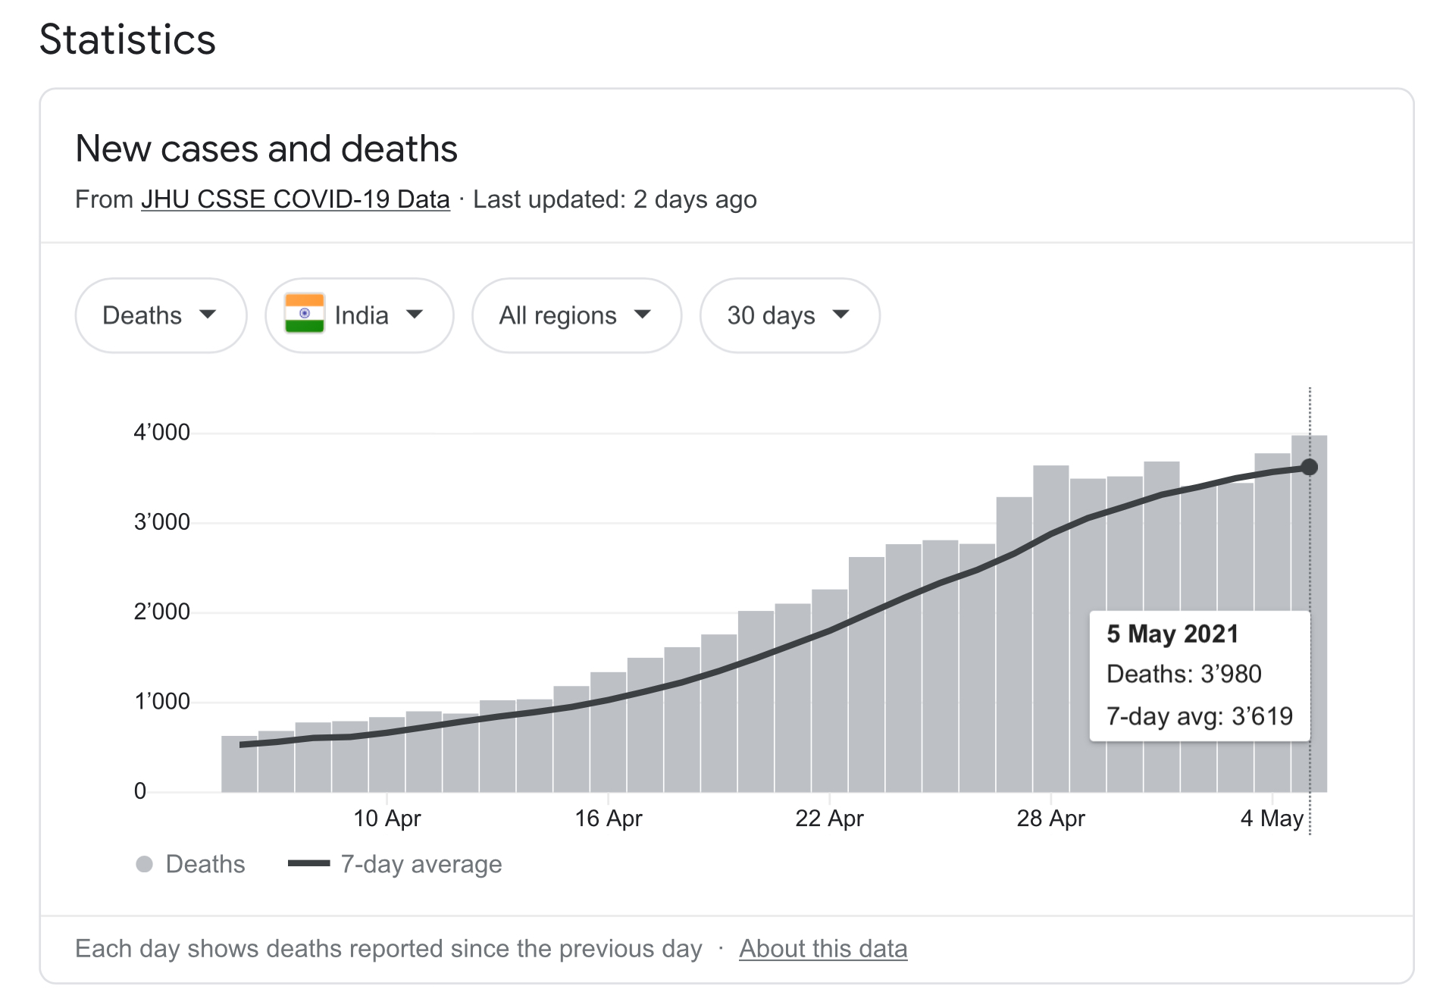Click the 7-day average legend line
Screen dimensions: 1443x1008
point(308,863)
